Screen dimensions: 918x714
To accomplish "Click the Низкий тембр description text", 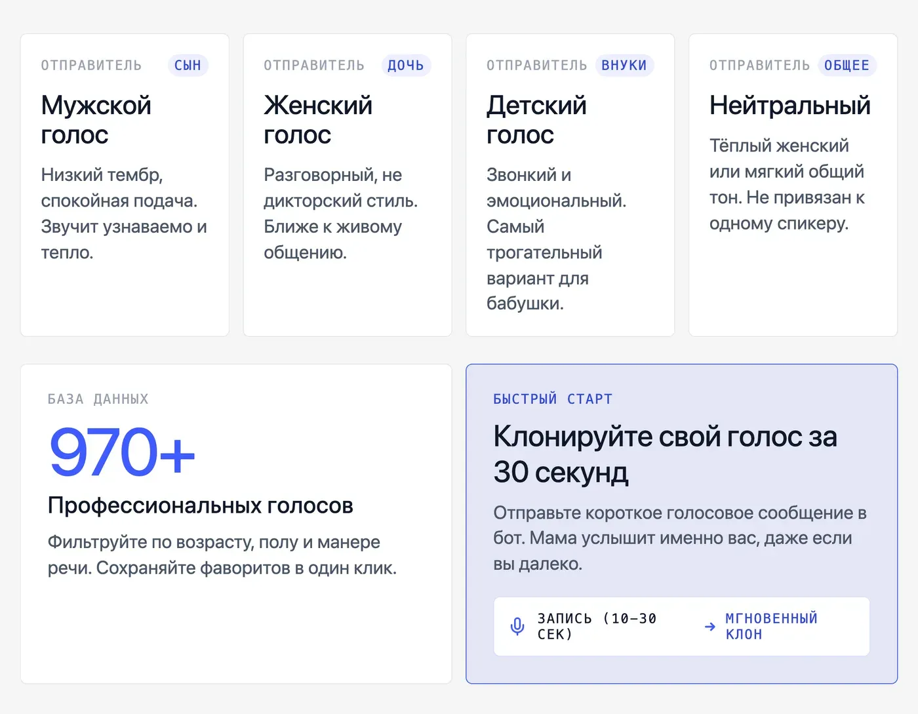I will (124, 214).
